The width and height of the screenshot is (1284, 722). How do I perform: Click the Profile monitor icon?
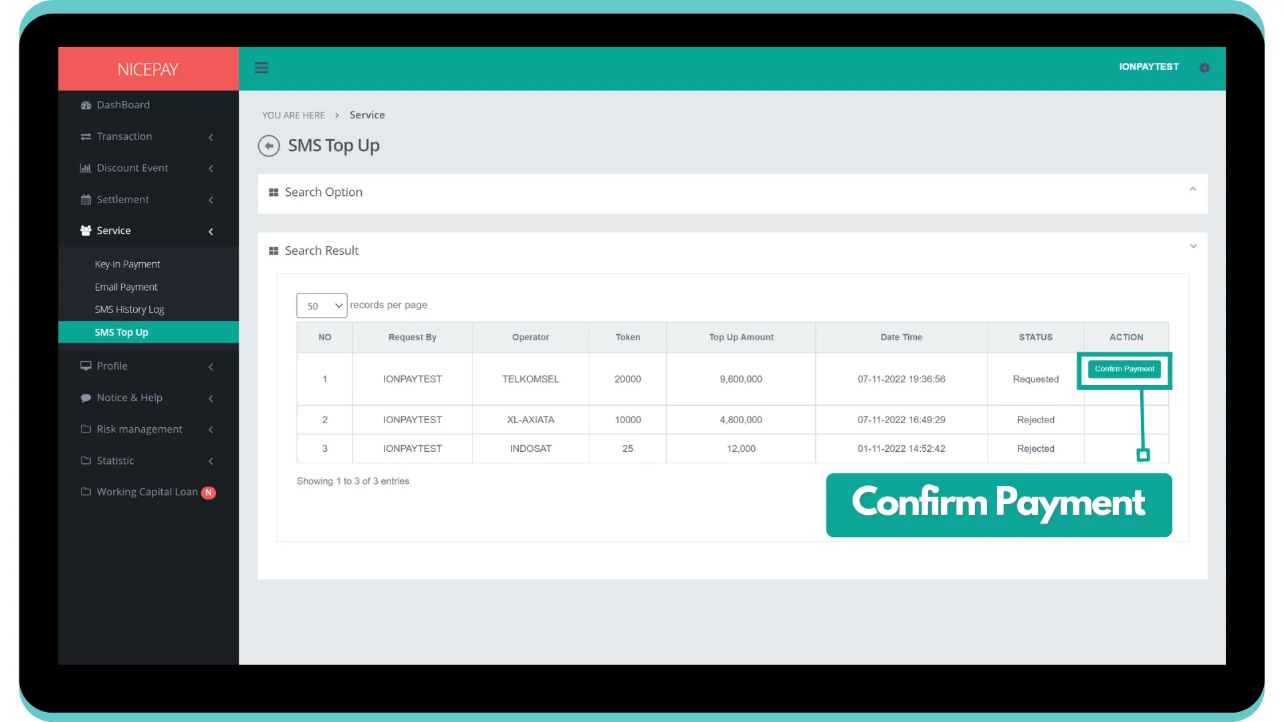86,366
